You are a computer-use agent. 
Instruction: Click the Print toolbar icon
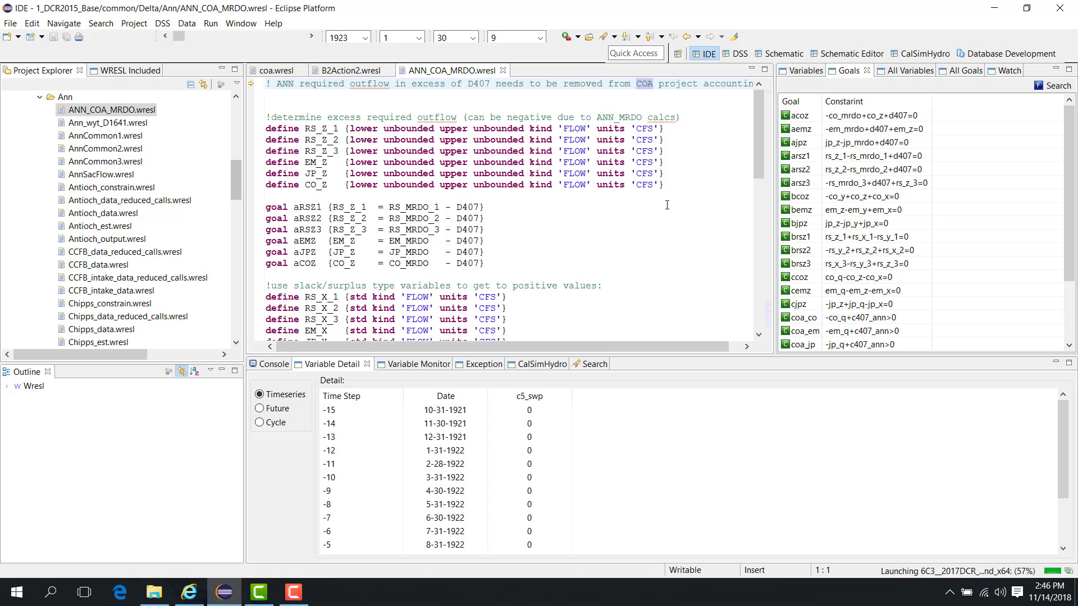click(79, 37)
